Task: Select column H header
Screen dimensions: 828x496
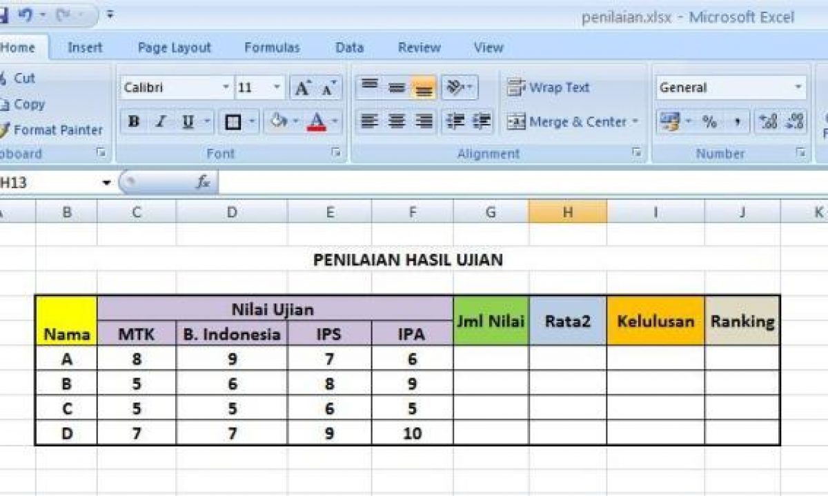Action: tap(568, 213)
